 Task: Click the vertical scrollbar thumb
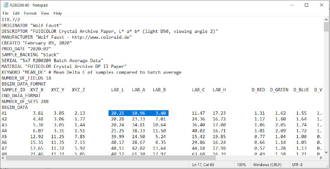click(326, 27)
